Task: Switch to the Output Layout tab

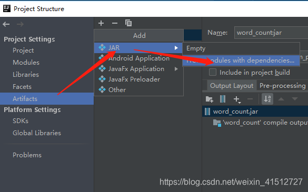Action: (232, 86)
